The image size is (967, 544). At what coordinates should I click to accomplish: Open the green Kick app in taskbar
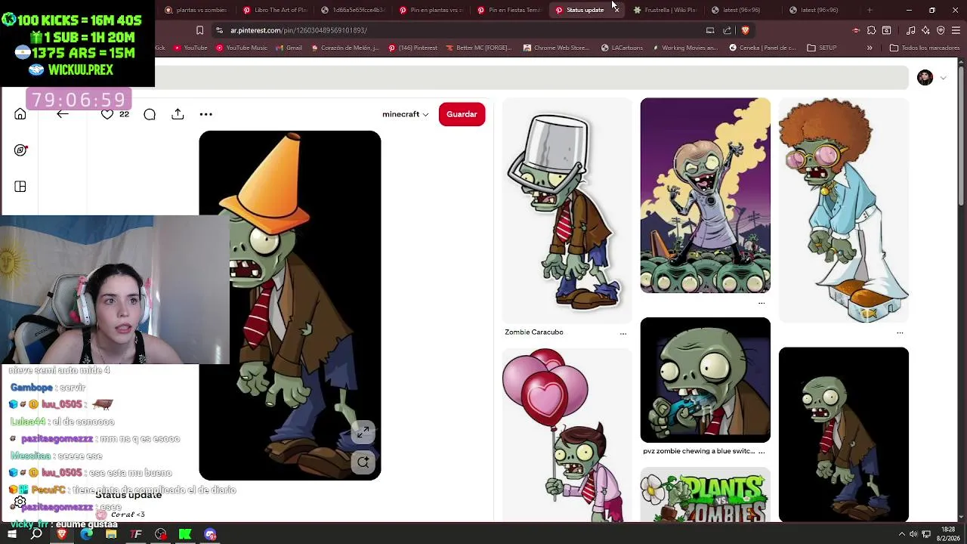tap(185, 534)
